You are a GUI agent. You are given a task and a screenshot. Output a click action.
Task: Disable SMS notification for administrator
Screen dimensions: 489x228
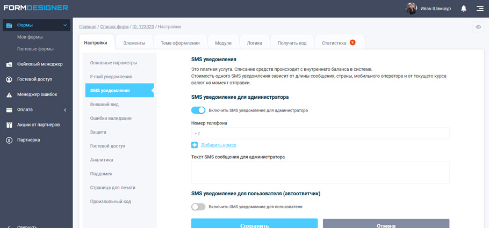click(198, 111)
